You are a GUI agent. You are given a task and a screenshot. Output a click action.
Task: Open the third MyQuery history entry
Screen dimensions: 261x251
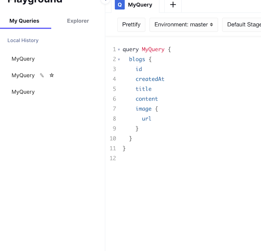point(23,92)
